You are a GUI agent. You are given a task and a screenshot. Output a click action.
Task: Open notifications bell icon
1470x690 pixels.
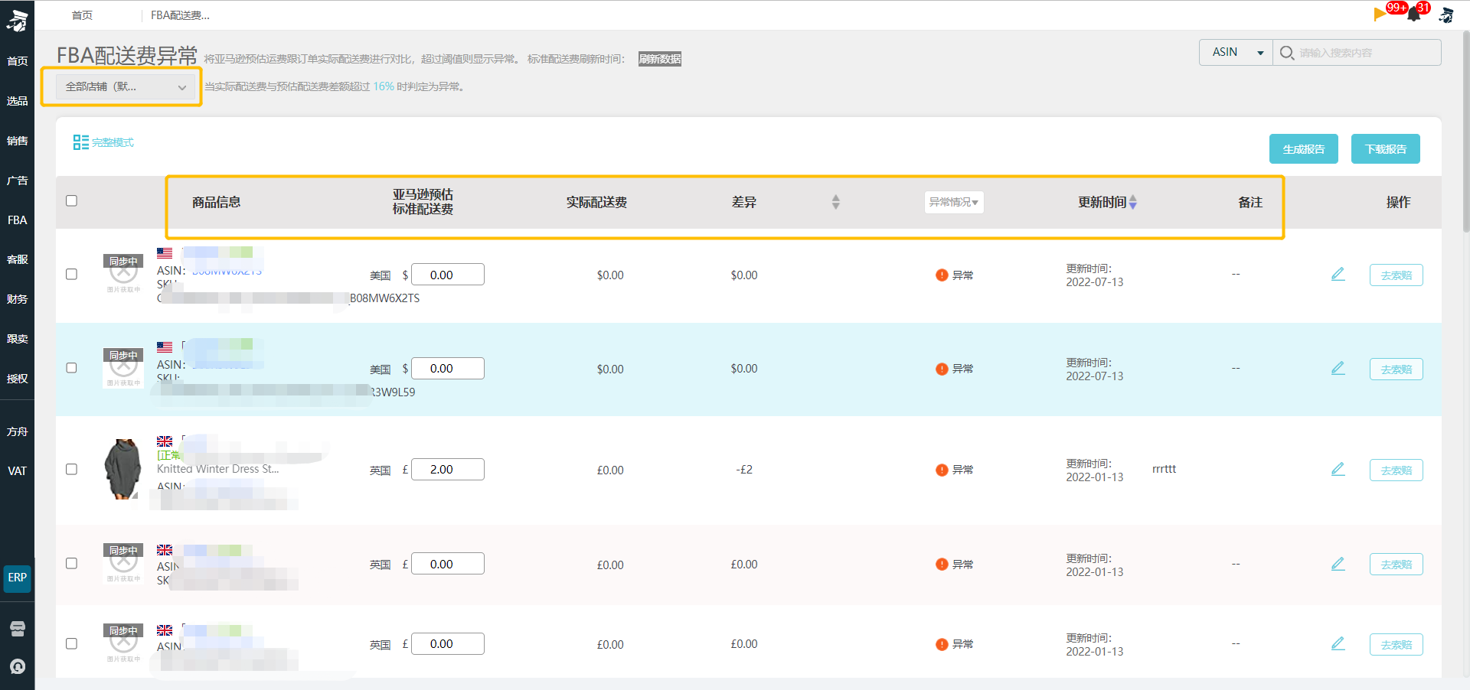coord(1414,14)
